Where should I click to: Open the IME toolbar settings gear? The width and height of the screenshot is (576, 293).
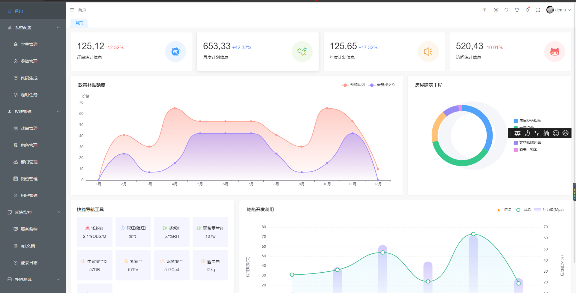[x=565, y=133]
